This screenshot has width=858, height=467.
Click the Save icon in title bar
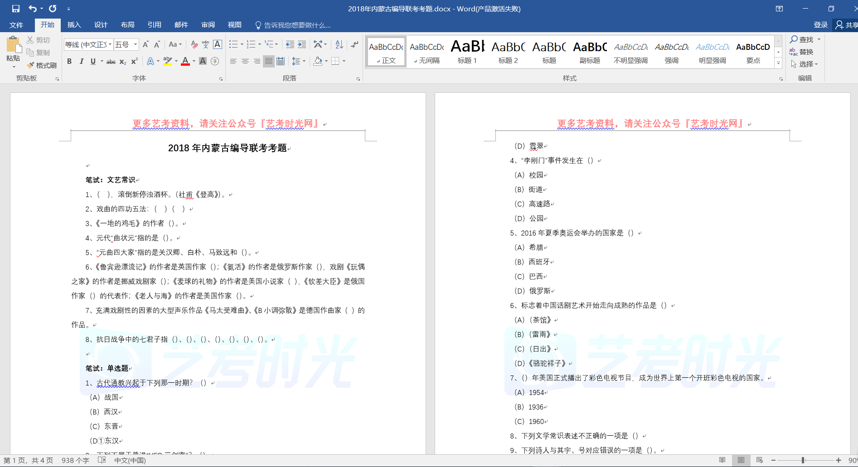[x=16, y=9]
